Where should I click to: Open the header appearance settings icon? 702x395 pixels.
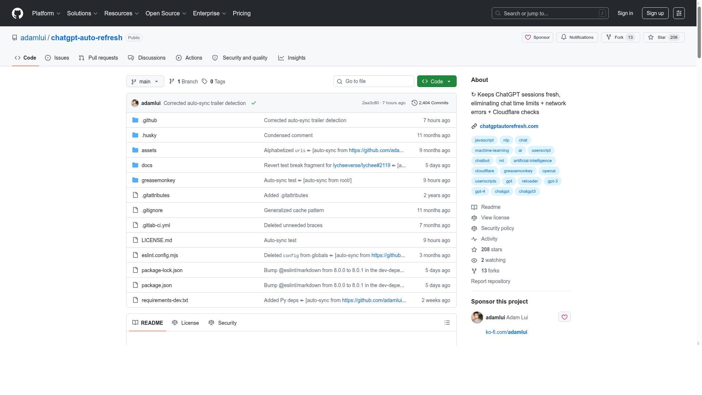679,14
